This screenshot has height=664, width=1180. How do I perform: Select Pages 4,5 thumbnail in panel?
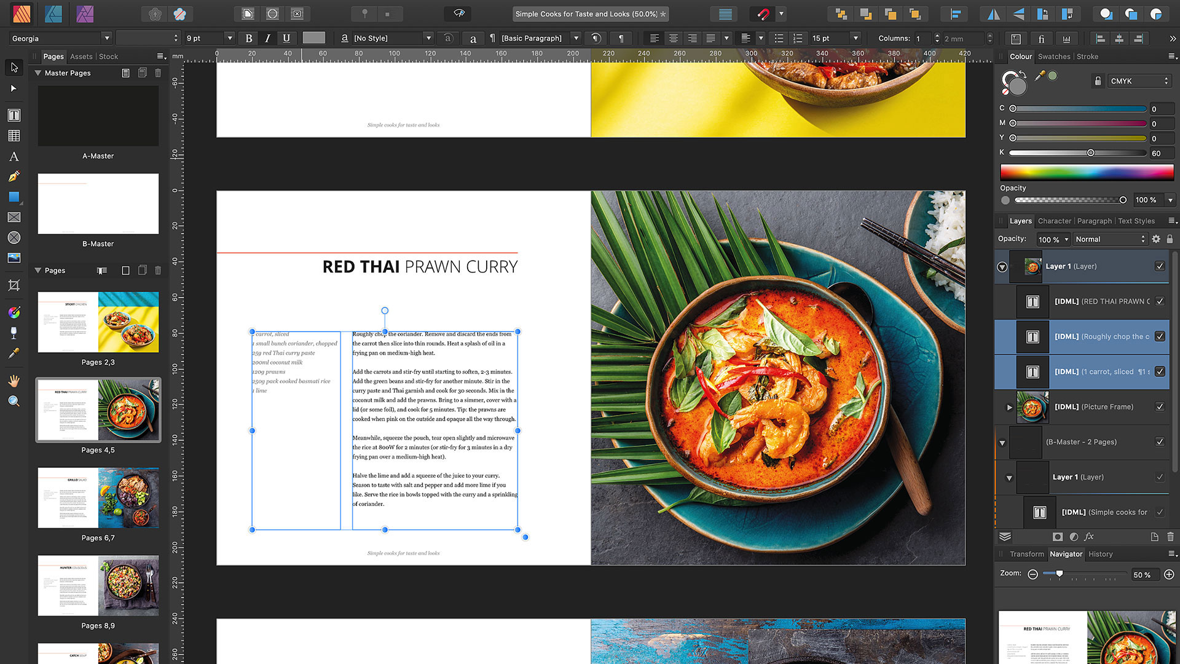[97, 409]
